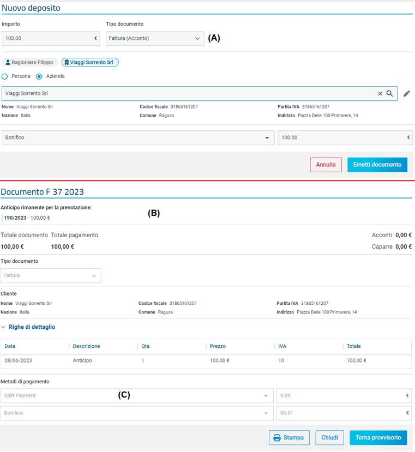Select the Viaggi Sorrento Srl company chip

(90, 63)
